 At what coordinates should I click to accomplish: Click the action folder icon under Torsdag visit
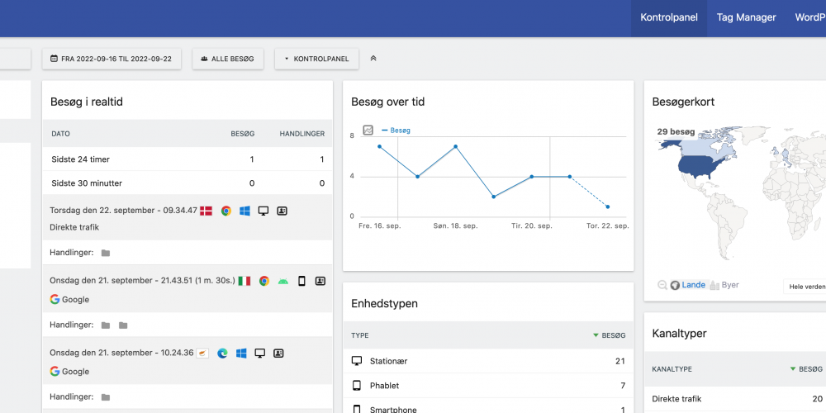106,253
